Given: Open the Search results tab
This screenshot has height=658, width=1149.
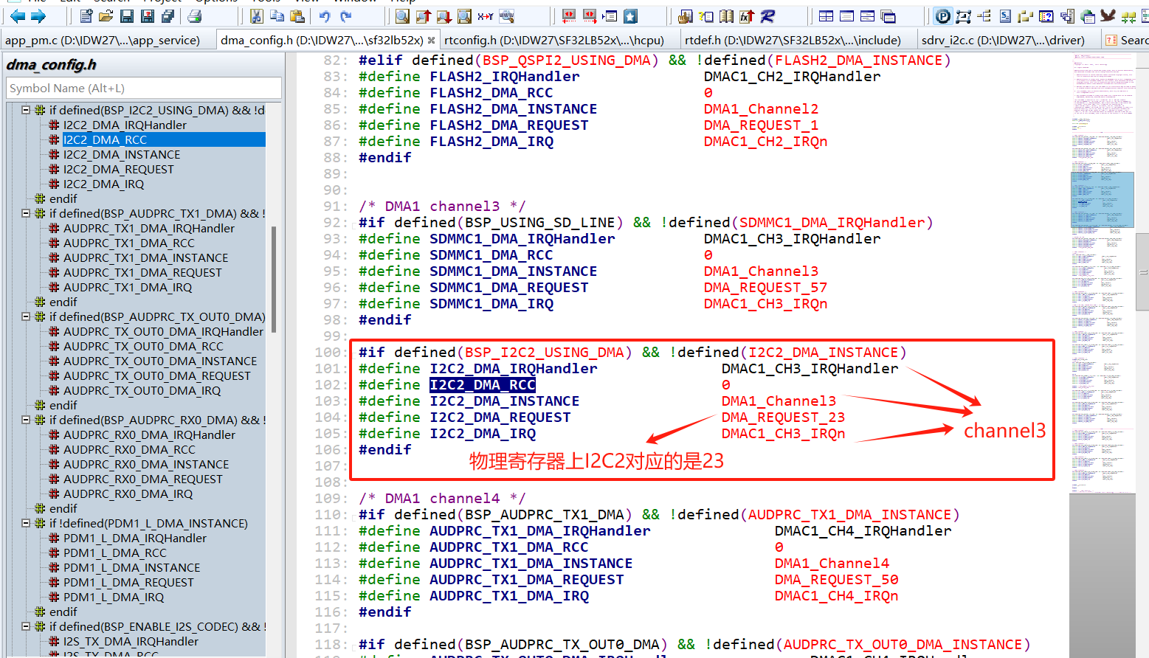Looking at the screenshot, I should click(1126, 40).
